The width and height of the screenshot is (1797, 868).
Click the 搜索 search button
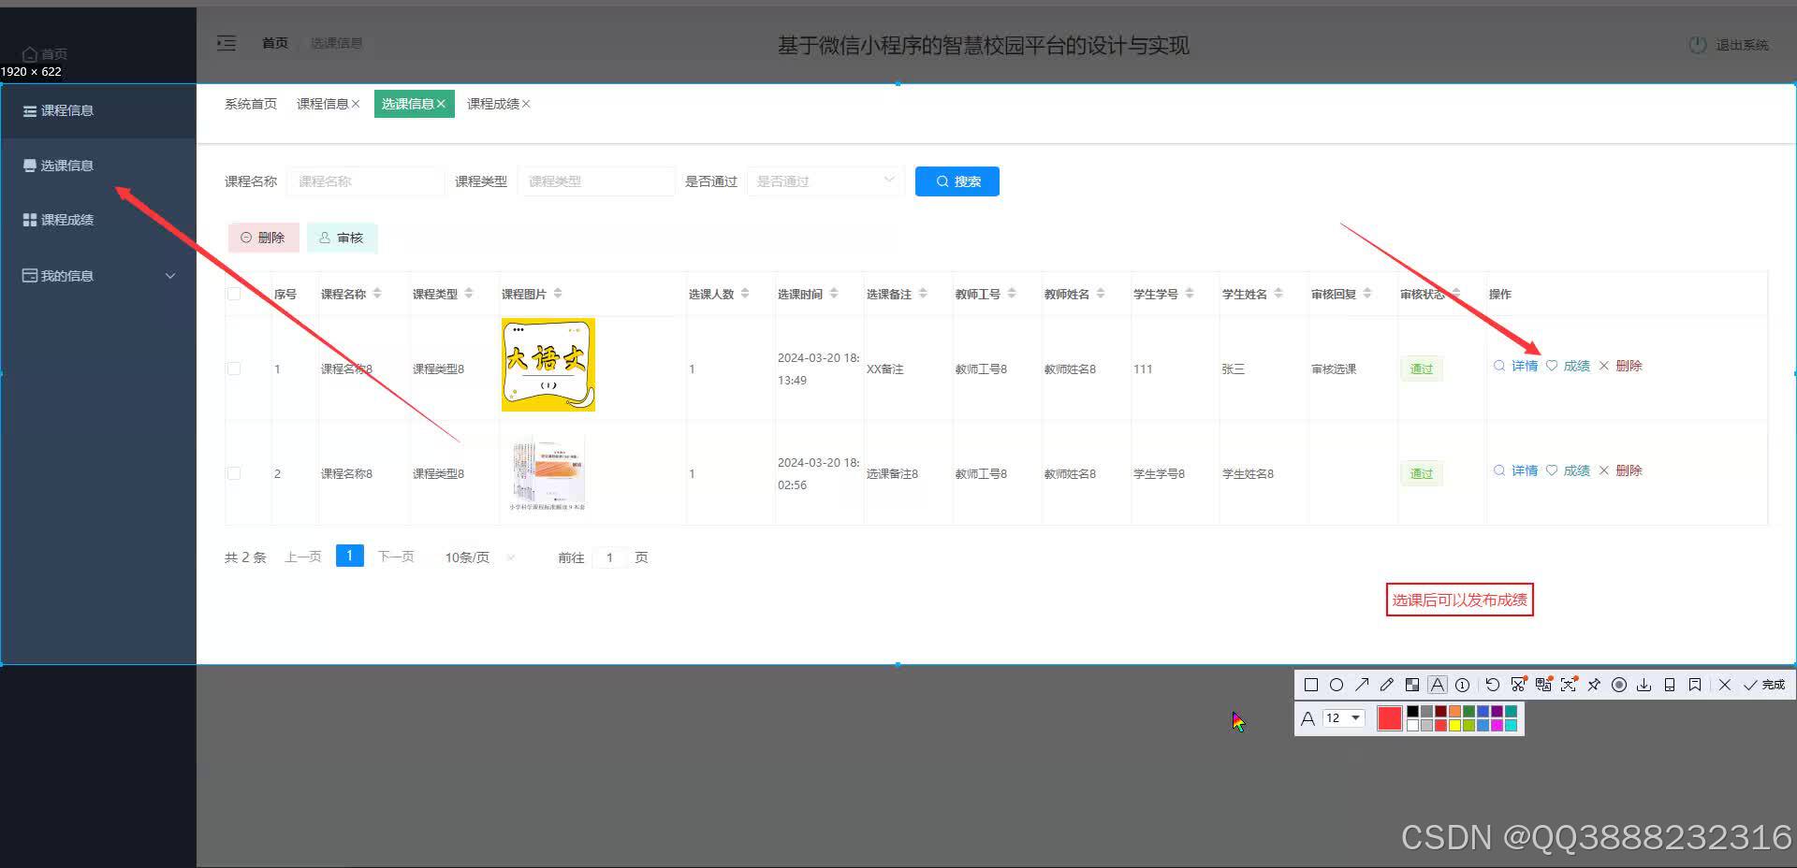point(957,181)
